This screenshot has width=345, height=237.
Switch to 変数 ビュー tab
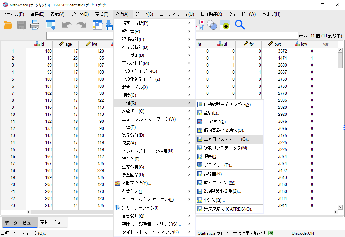[53, 222]
